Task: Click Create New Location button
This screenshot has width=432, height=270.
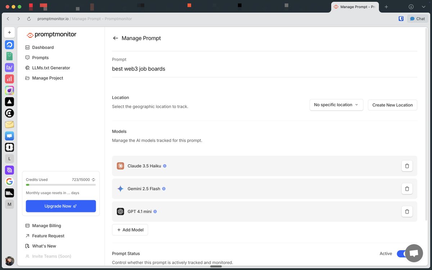Action: (x=392, y=105)
